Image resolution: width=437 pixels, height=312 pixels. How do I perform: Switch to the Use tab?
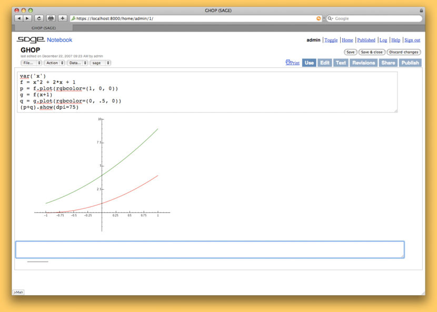click(309, 63)
